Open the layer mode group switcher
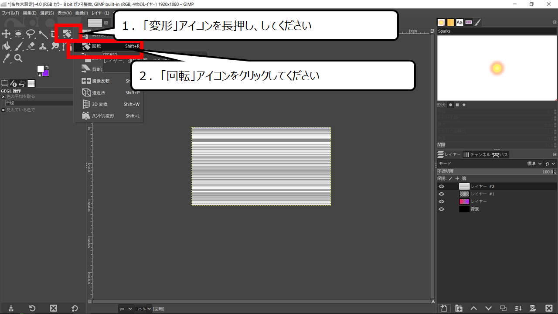 pyautogui.click(x=550, y=164)
